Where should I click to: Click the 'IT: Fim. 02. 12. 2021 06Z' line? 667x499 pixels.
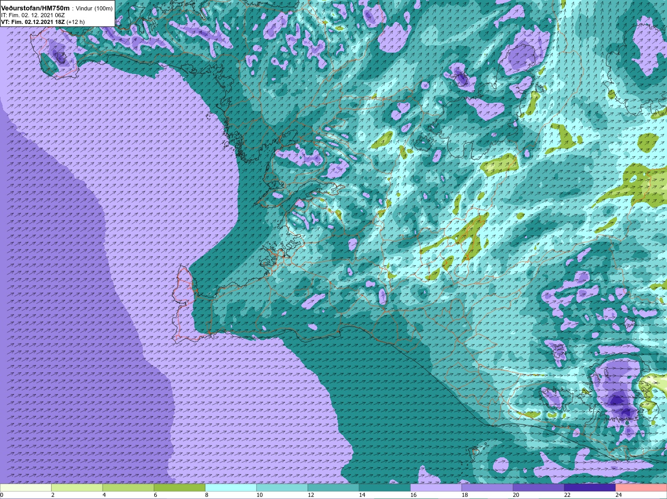33,15
